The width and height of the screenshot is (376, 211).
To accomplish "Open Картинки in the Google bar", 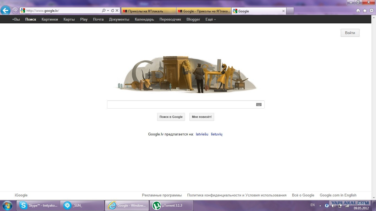I will [x=50, y=19].
